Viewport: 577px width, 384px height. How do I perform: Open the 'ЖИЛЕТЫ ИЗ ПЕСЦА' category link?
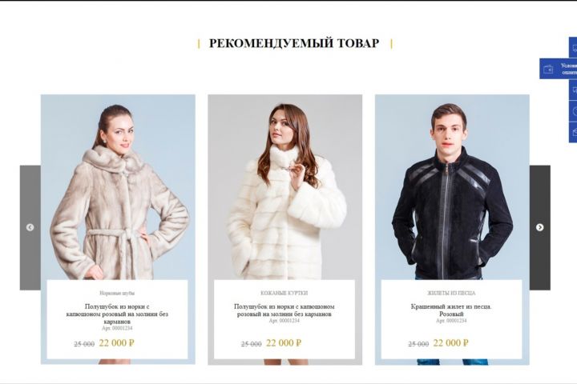pos(451,293)
